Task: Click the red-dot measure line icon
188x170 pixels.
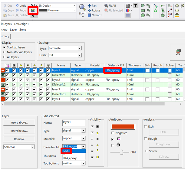Action: pos(170,11)
